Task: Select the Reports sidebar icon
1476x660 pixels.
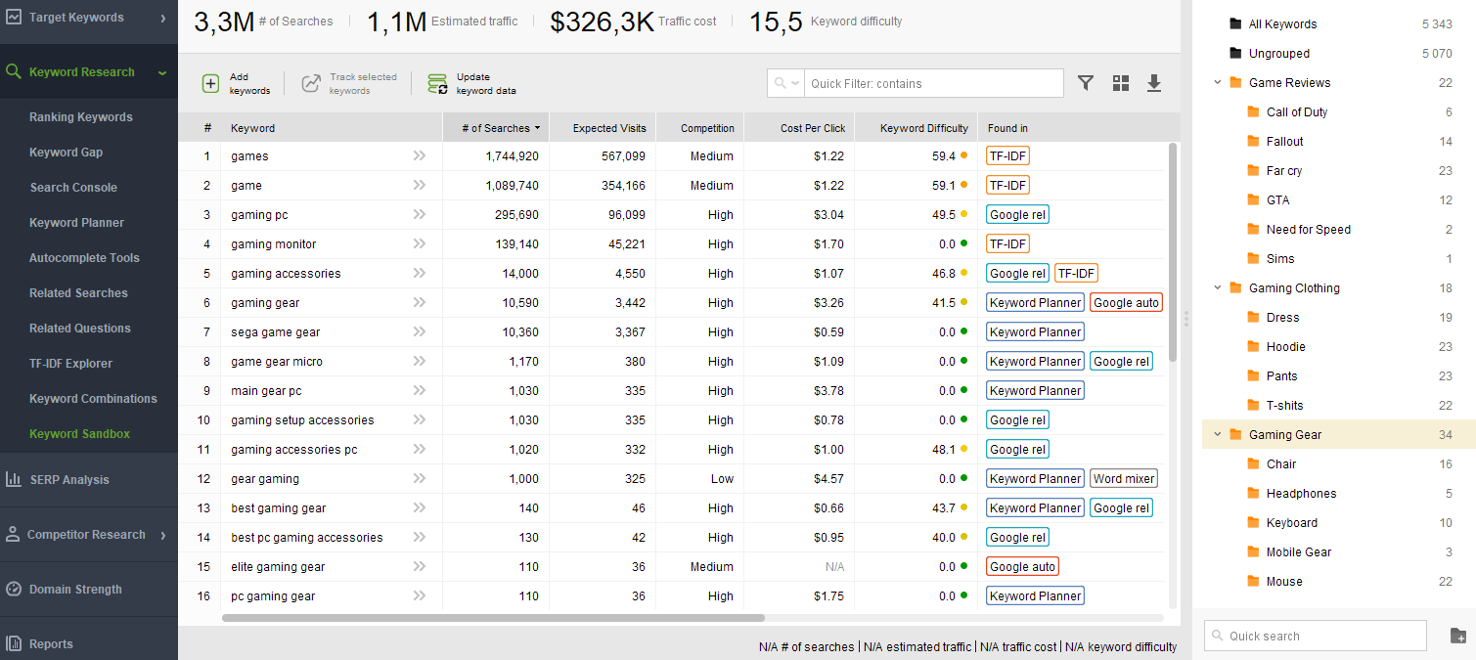Action: (x=15, y=643)
